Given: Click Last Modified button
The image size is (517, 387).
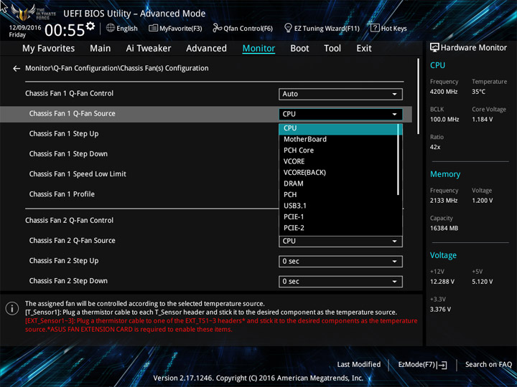Looking at the screenshot, I should (x=359, y=365).
